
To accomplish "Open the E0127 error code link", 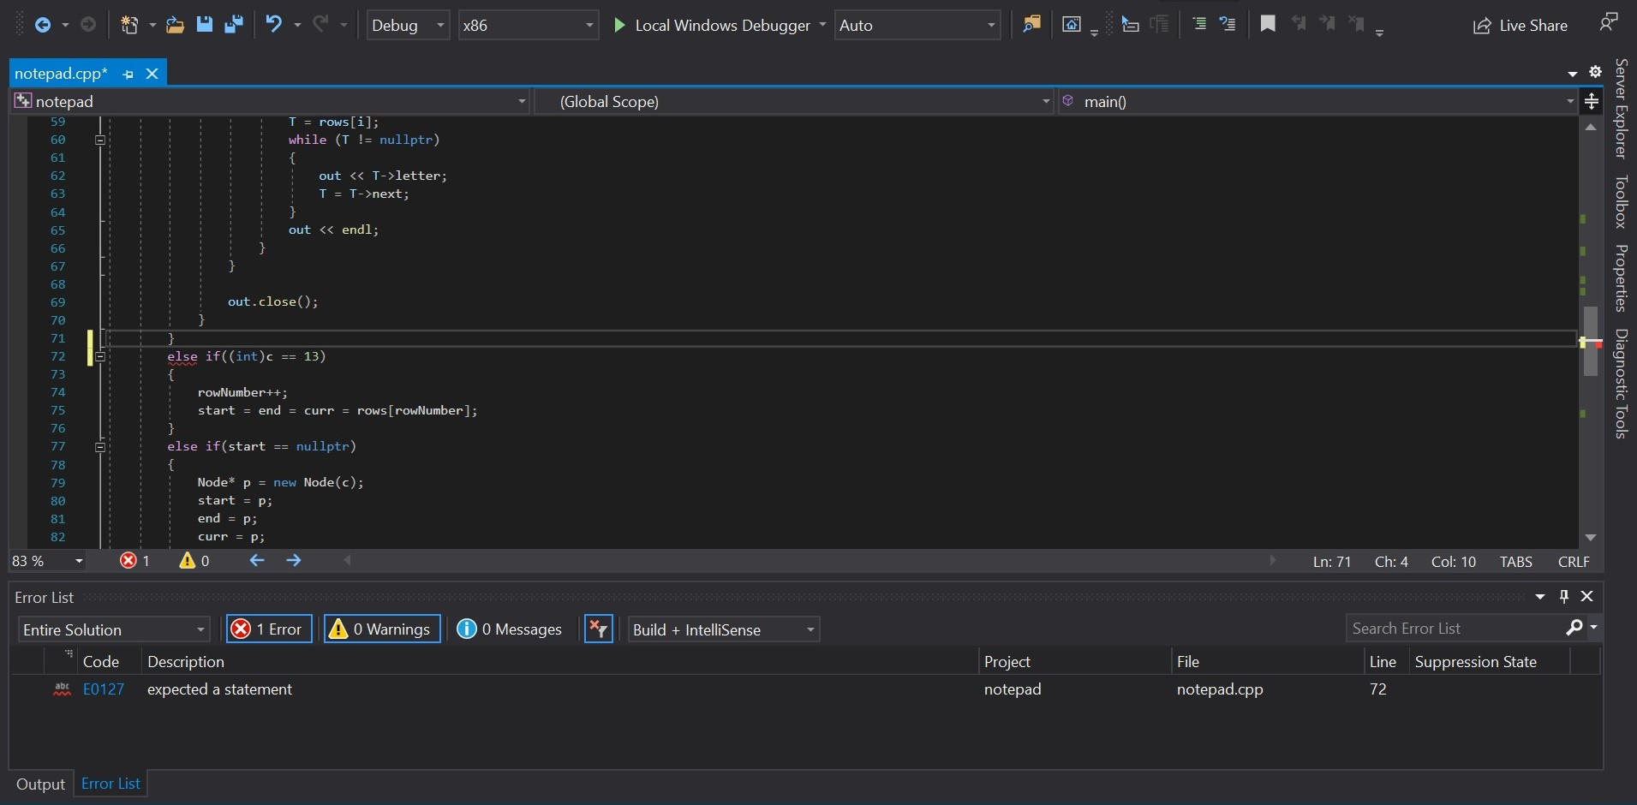I will click(104, 689).
